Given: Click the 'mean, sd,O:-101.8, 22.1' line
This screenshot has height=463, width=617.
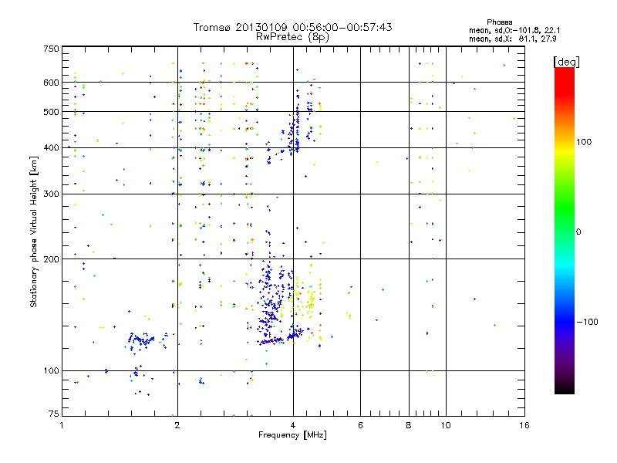Looking at the screenshot, I should (514, 30).
